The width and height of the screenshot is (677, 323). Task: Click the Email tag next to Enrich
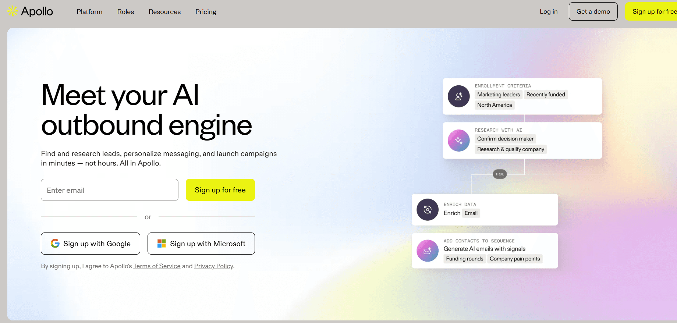click(471, 213)
